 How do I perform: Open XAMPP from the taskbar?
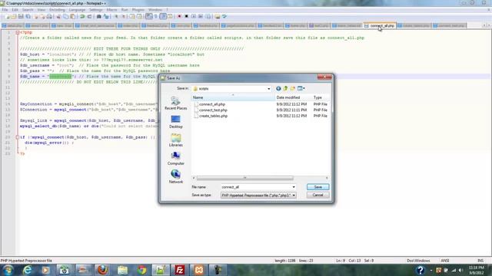(199, 270)
